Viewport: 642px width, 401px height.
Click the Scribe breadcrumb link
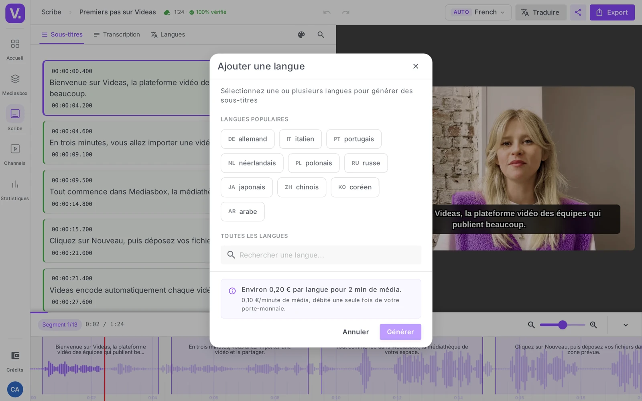click(51, 12)
